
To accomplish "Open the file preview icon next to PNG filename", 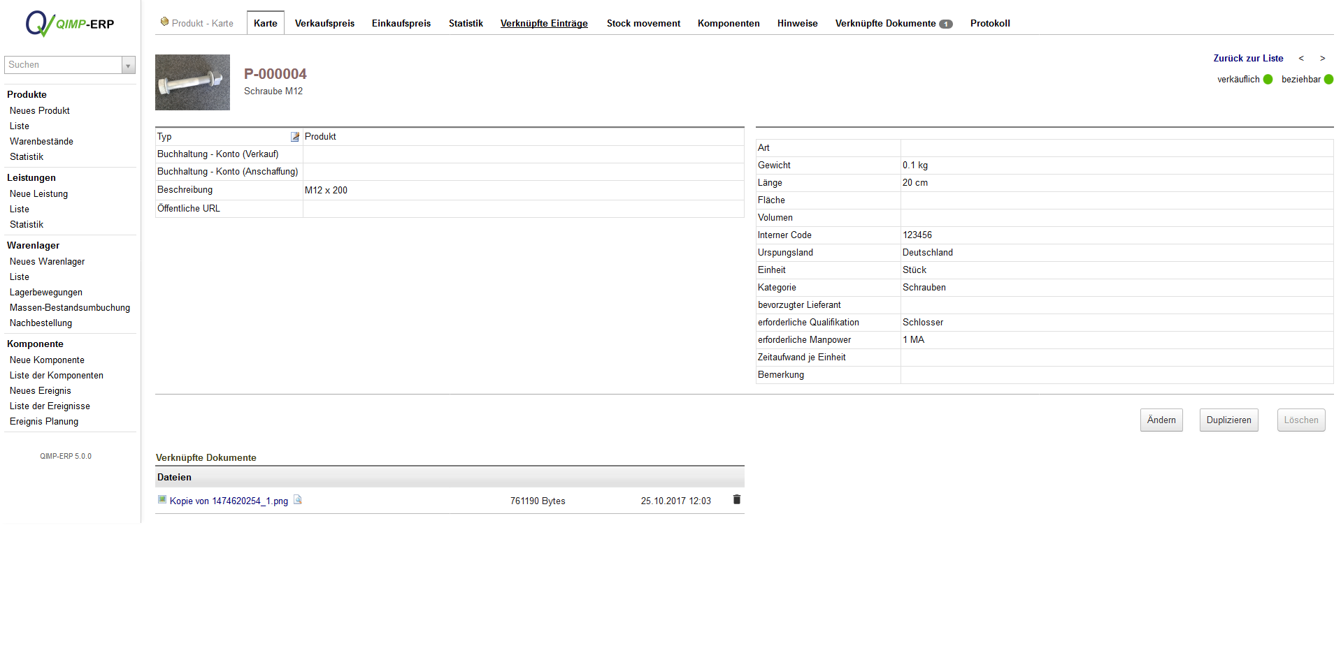I will coord(297,500).
